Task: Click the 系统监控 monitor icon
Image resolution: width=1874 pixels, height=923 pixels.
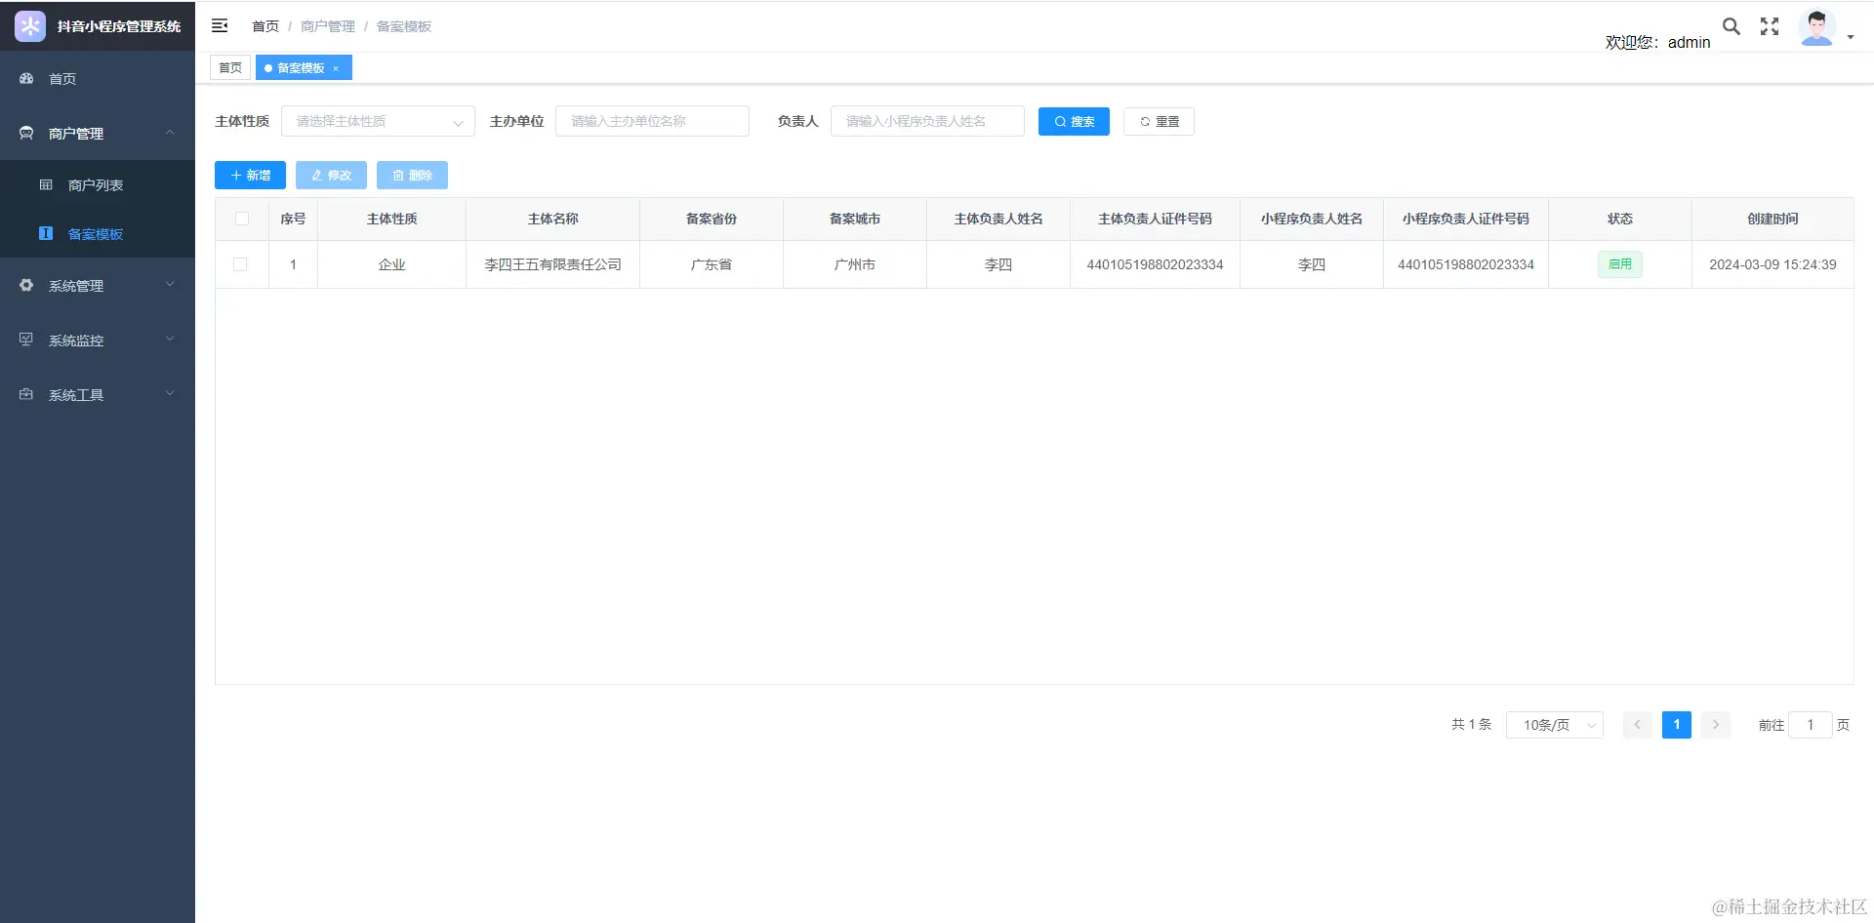Action: [x=26, y=340]
